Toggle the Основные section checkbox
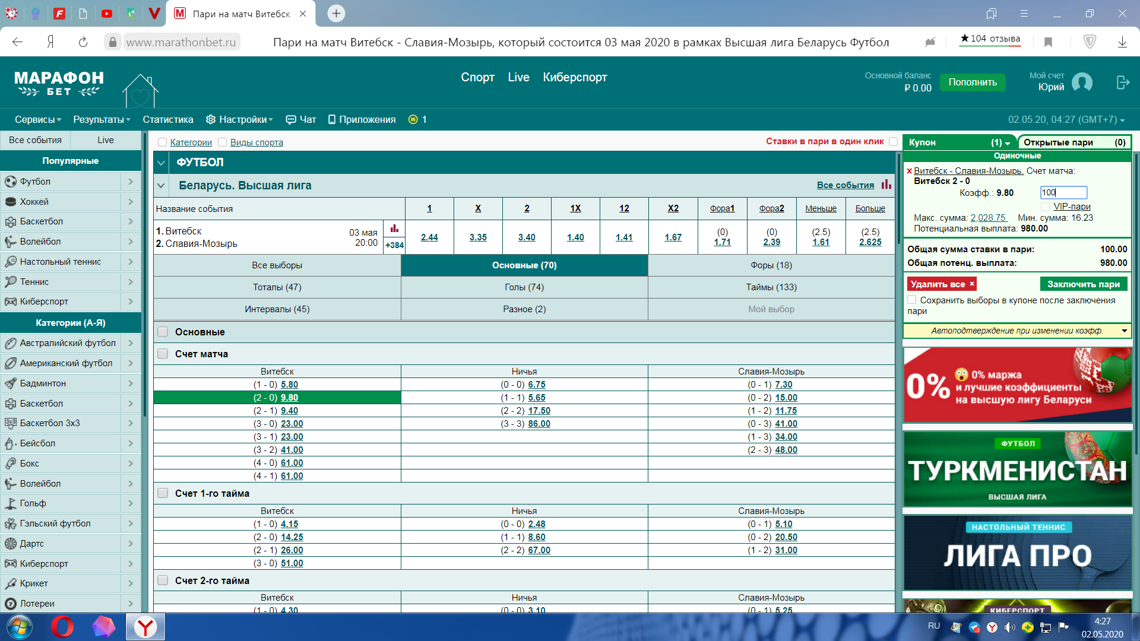Screen dimensions: 1140x641 click(163, 332)
